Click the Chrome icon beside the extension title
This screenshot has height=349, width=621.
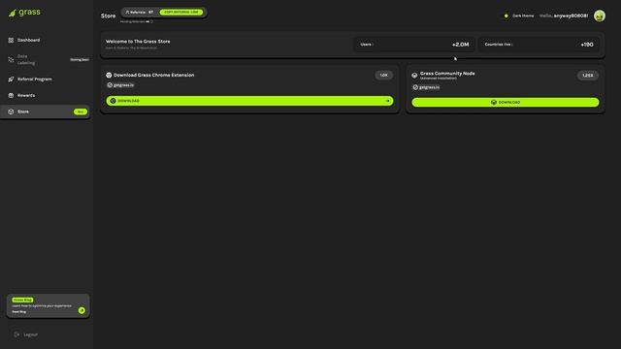[109, 75]
